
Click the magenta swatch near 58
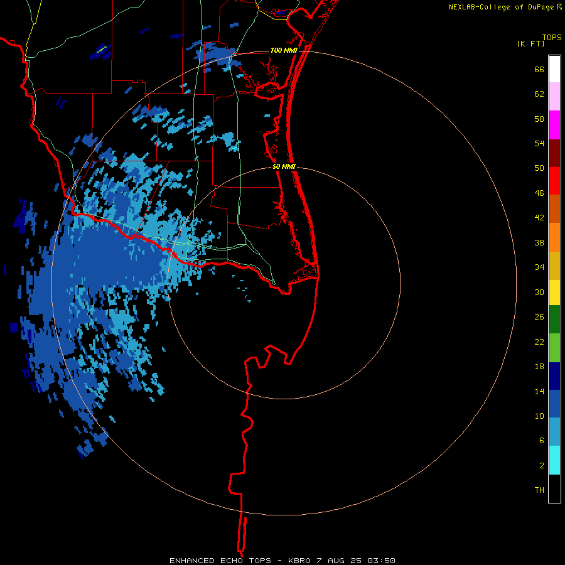[554, 125]
